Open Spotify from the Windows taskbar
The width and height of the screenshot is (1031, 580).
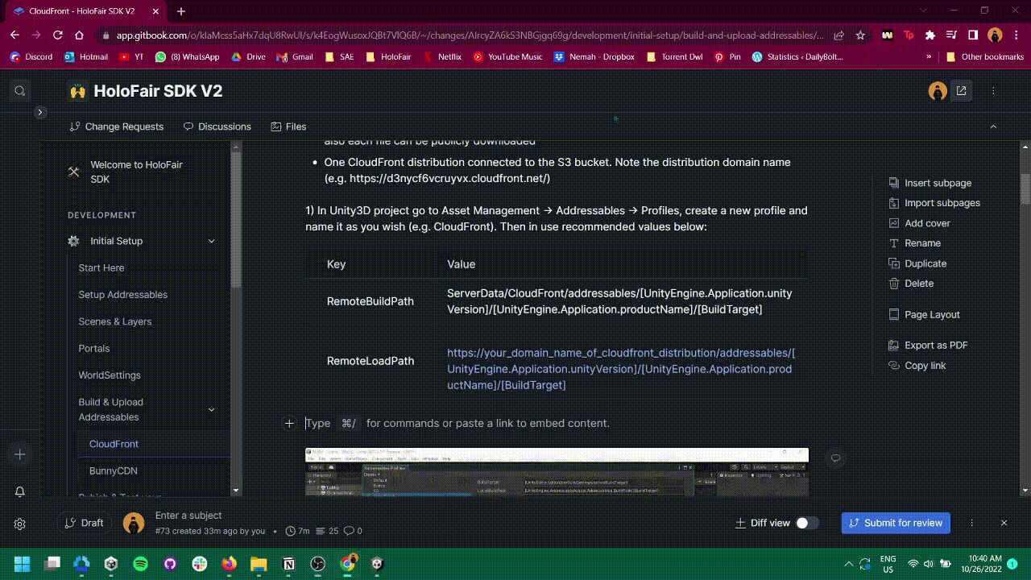tap(140, 564)
